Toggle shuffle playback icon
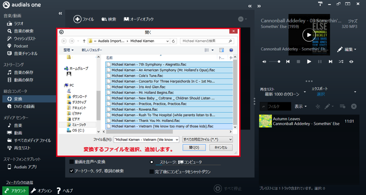The image size is (366, 195). pos(341,62)
